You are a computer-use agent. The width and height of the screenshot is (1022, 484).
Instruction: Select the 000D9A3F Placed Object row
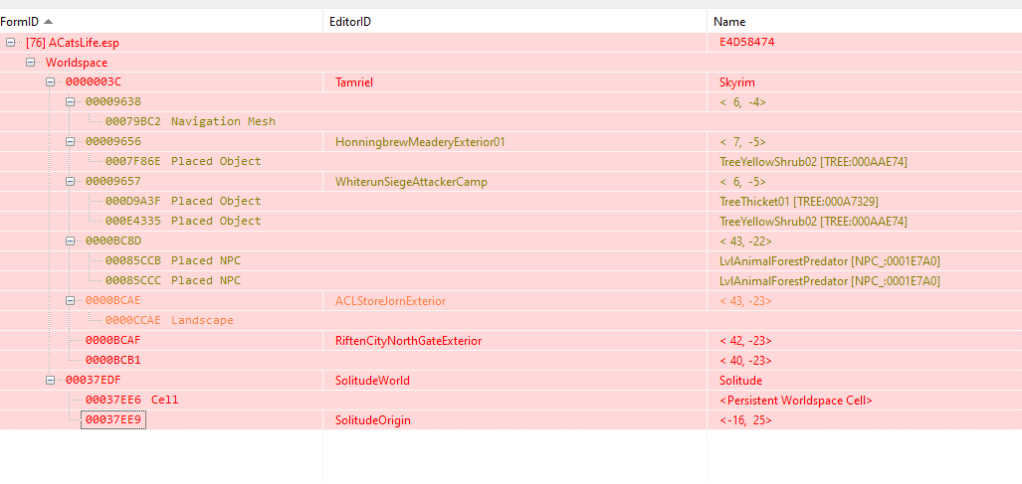pyautogui.click(x=511, y=201)
